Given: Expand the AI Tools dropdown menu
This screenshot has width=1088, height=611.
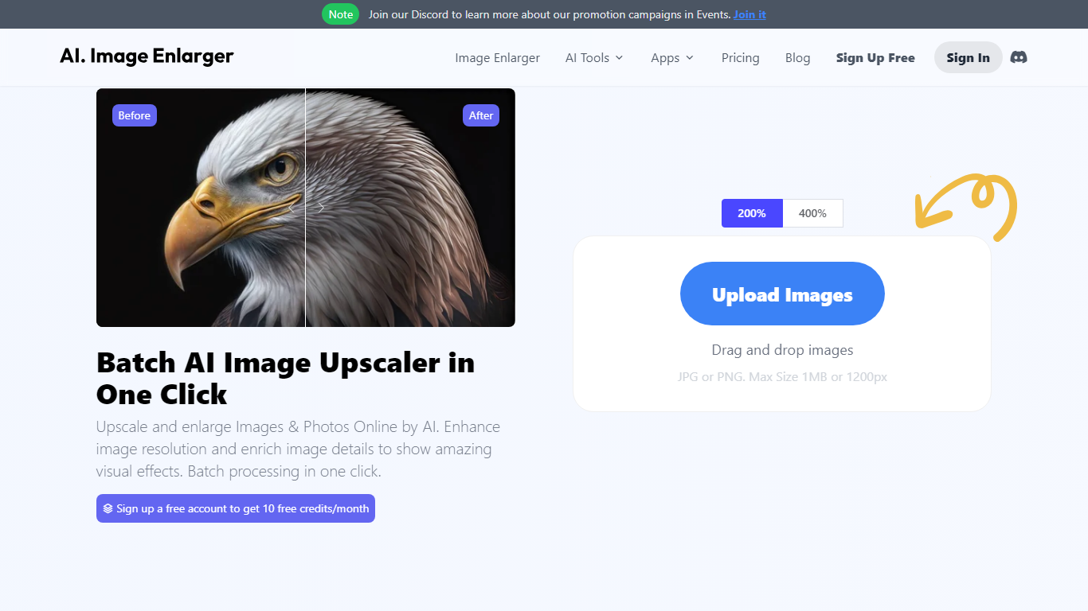Looking at the screenshot, I should click(x=593, y=58).
